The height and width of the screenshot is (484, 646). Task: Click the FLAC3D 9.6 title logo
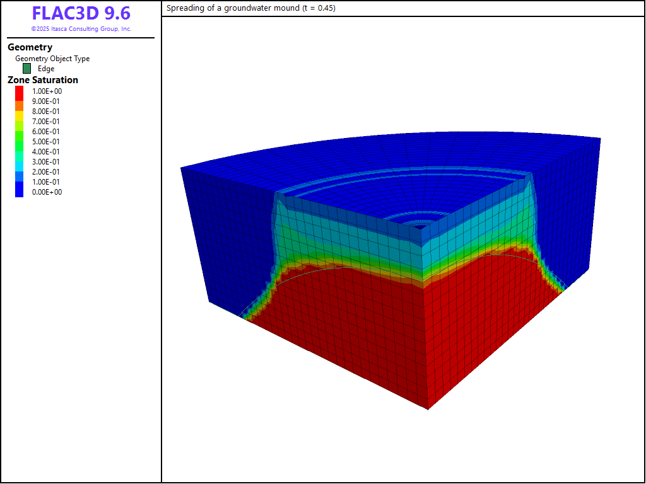point(81,14)
